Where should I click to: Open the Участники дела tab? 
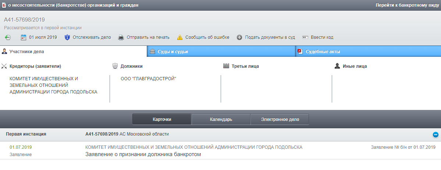click(26, 52)
